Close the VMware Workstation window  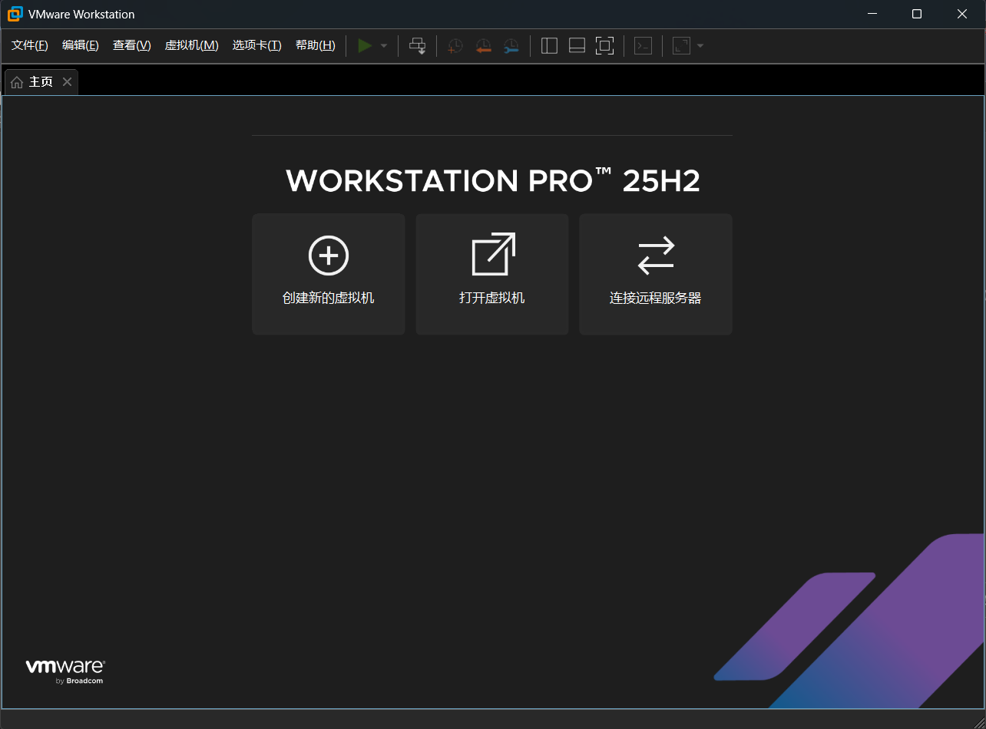point(962,14)
